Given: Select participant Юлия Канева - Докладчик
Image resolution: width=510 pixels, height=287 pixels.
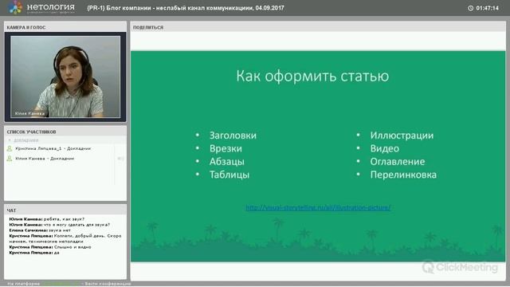Looking at the screenshot, I should click(45, 159).
